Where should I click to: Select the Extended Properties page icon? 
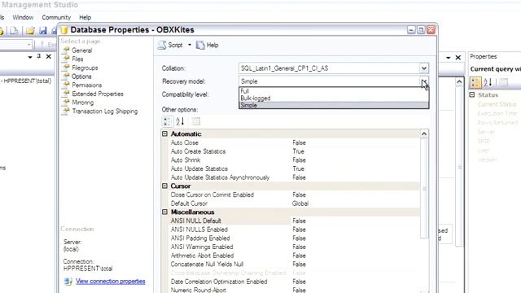click(x=66, y=94)
